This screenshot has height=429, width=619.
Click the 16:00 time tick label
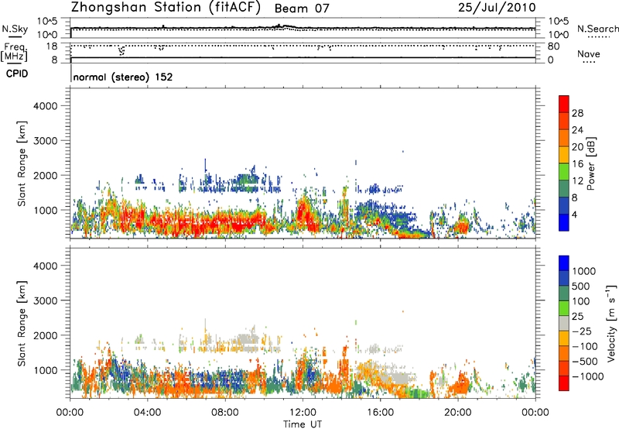coord(380,413)
